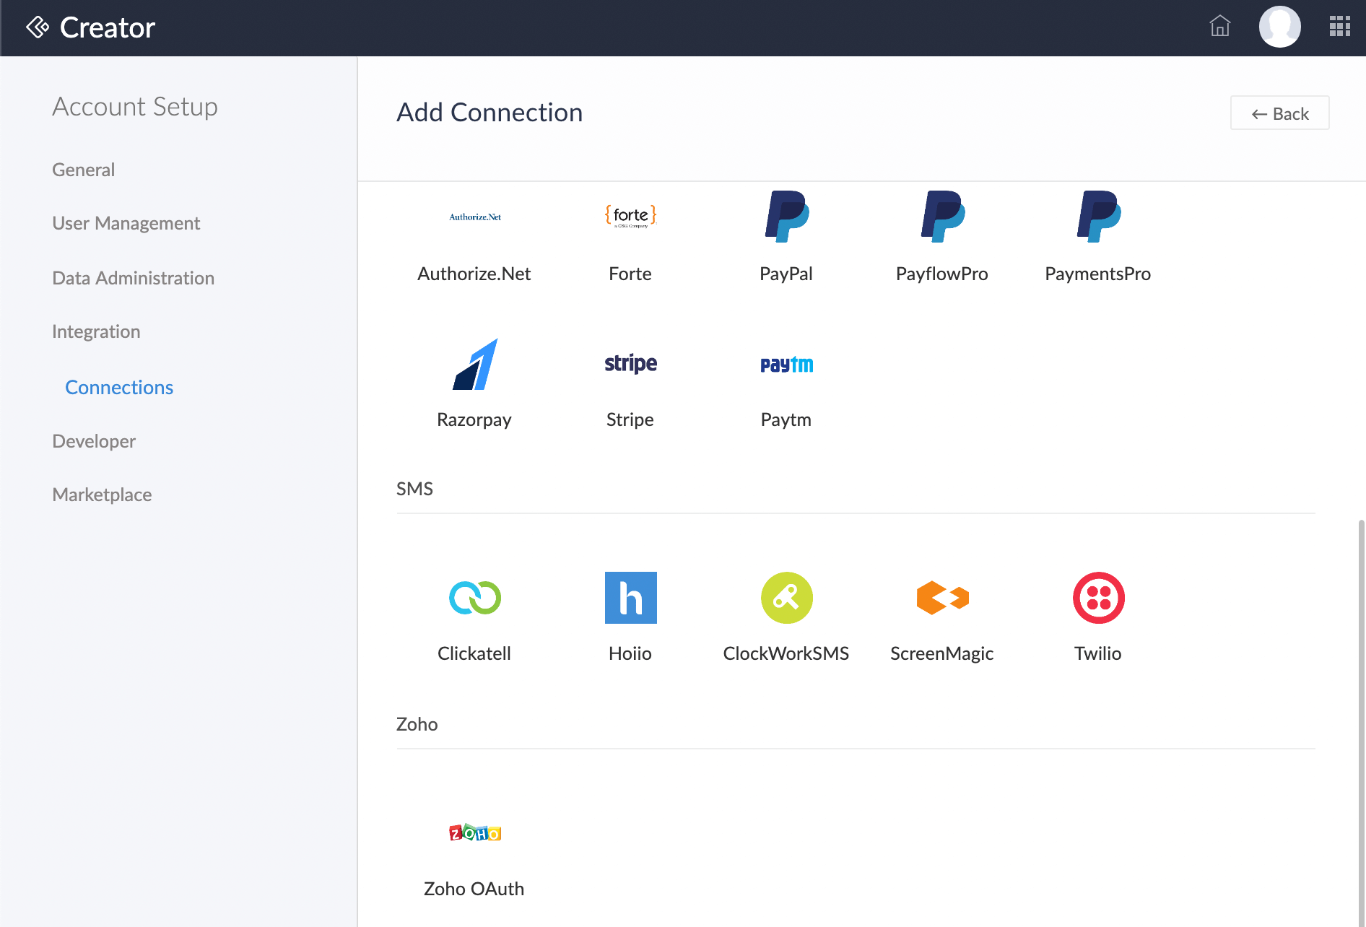Open Developer section
The image size is (1366, 927).
94,441
